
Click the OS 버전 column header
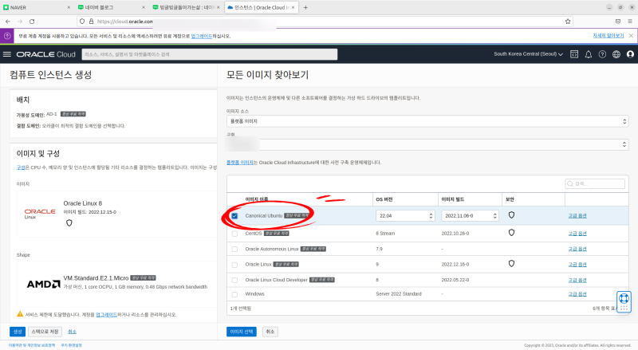[384, 199]
